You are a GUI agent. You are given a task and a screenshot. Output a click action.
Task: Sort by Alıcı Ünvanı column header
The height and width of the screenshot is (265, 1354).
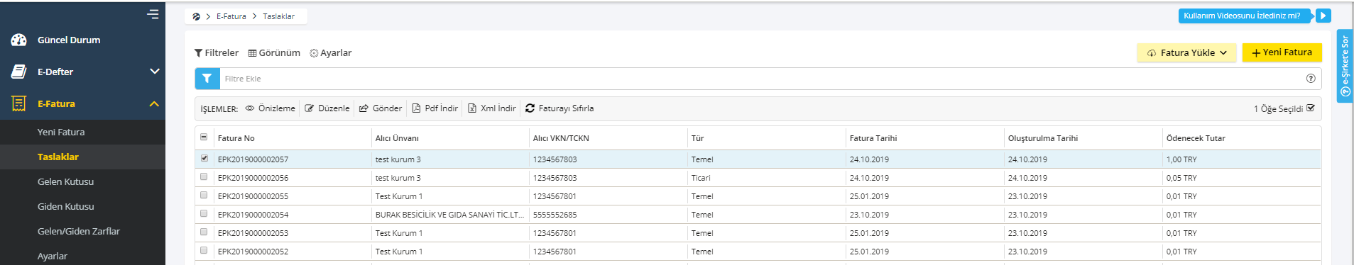[397, 138]
